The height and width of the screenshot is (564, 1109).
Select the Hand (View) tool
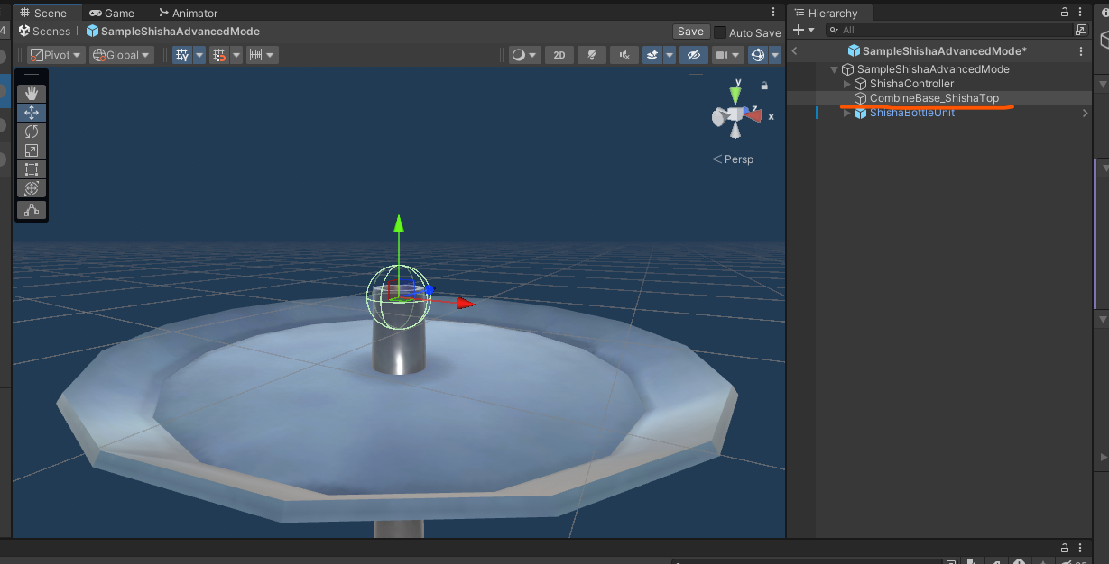[x=32, y=94]
